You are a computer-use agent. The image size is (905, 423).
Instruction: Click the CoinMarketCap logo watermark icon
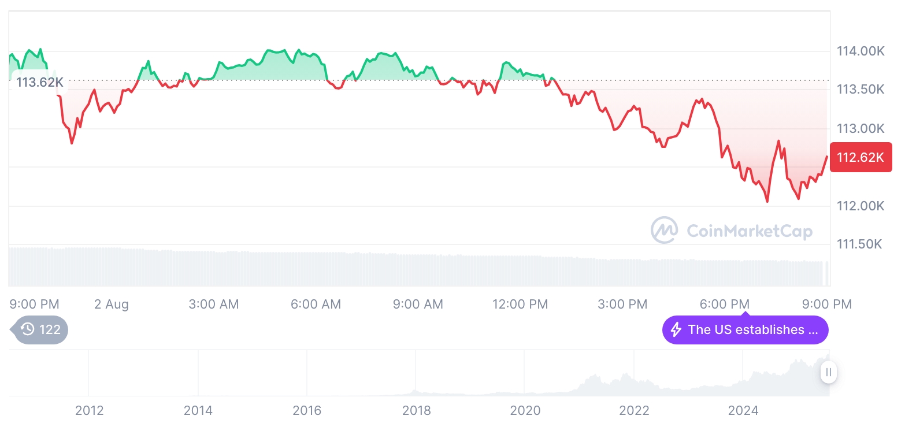point(665,230)
